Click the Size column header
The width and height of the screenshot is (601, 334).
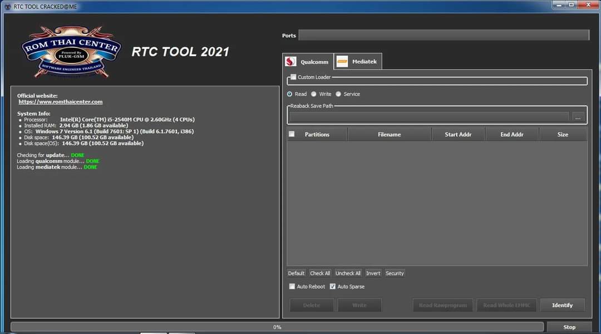coord(563,135)
